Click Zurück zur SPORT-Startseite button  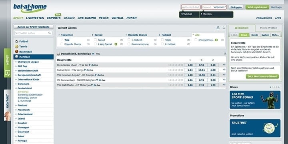click(x=34, y=27)
